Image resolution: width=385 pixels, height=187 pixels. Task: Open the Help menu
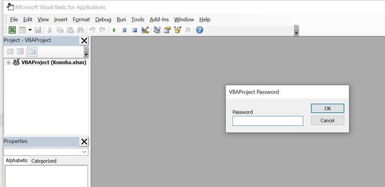coord(205,19)
